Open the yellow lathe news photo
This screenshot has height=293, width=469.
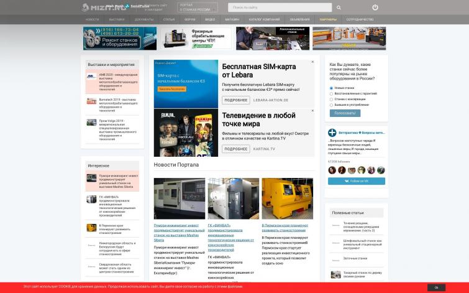[288, 198]
